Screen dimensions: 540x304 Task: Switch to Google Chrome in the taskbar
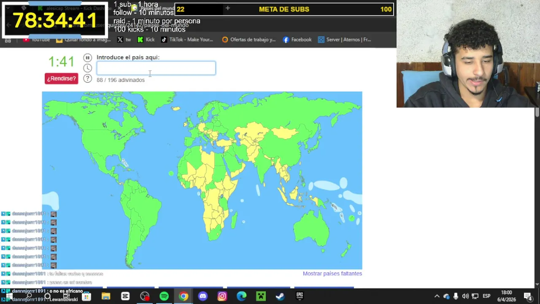coord(184,296)
